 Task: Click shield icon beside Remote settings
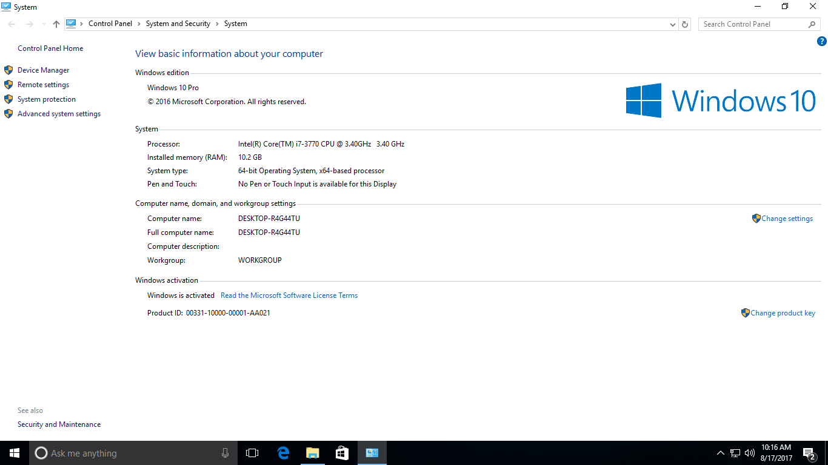[x=8, y=85]
